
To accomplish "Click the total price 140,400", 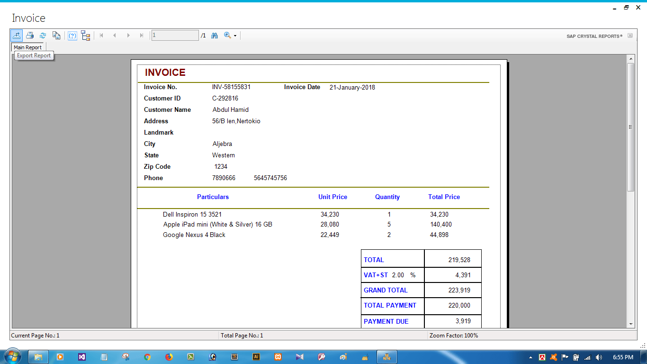I will click(x=441, y=225).
